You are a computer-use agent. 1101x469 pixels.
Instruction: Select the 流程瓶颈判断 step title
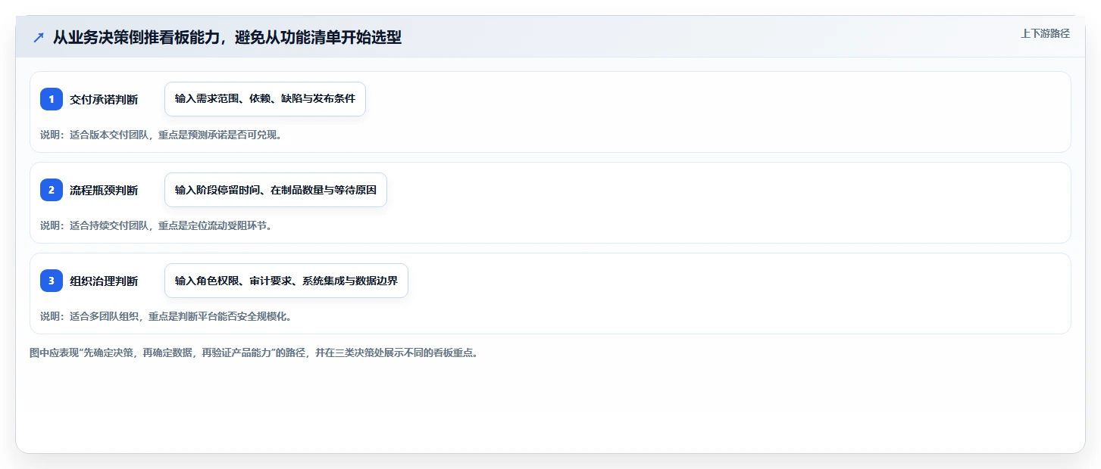click(104, 190)
